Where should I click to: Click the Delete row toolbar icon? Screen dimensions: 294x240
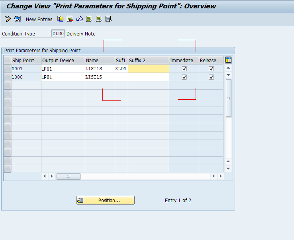point(70,19)
